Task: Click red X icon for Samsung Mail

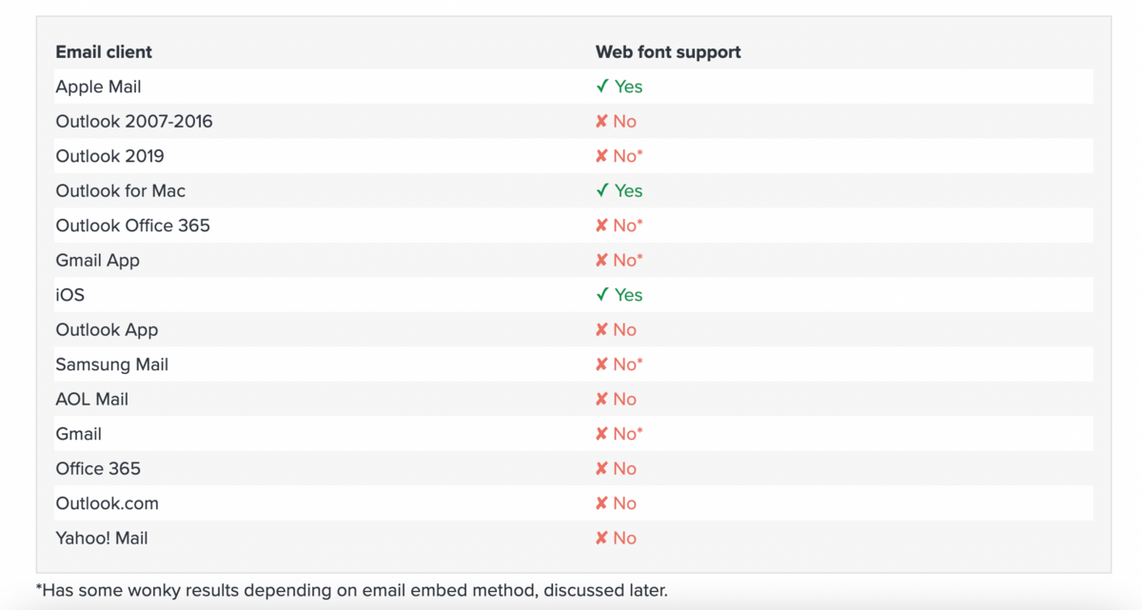Action: (x=601, y=364)
